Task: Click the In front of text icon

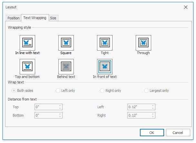Action: click(x=105, y=67)
